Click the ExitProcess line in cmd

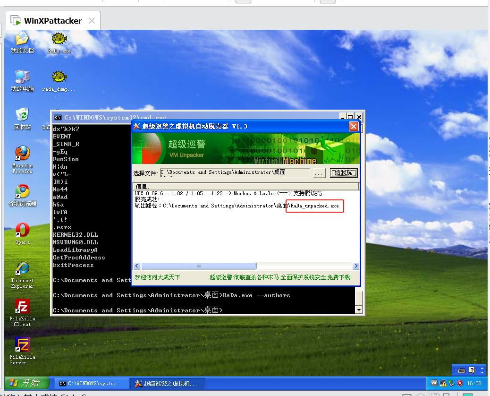click(73, 265)
